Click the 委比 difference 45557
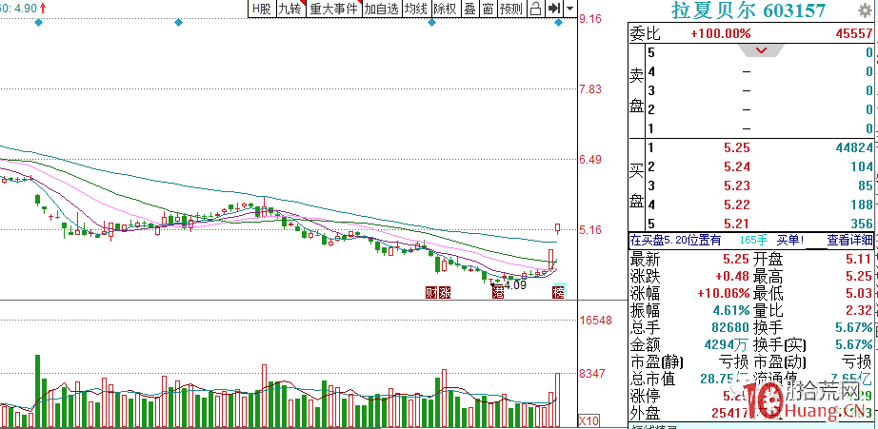The width and height of the screenshot is (878, 429). 853,33
